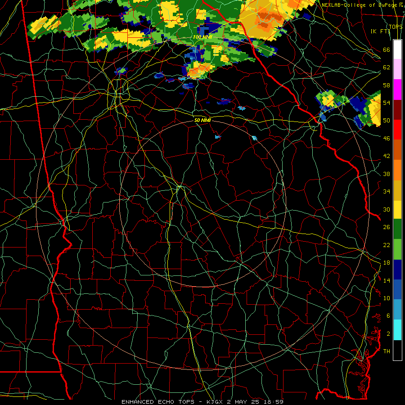Select the dark red legend band
The image size is (405, 405).
[397, 109]
